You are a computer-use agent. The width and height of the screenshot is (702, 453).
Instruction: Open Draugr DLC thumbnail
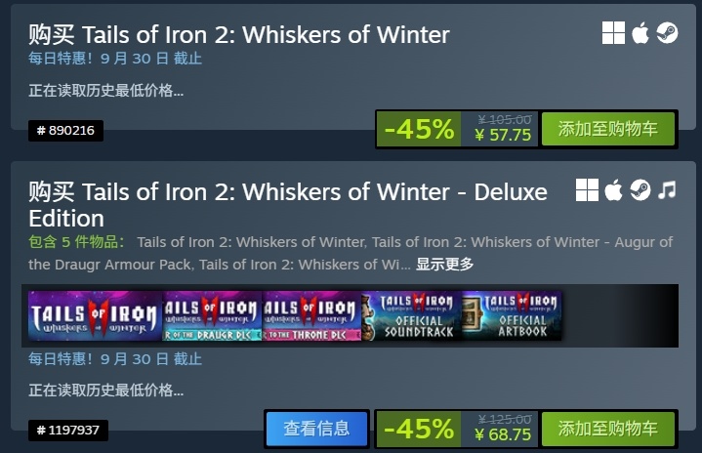pyautogui.click(x=212, y=316)
